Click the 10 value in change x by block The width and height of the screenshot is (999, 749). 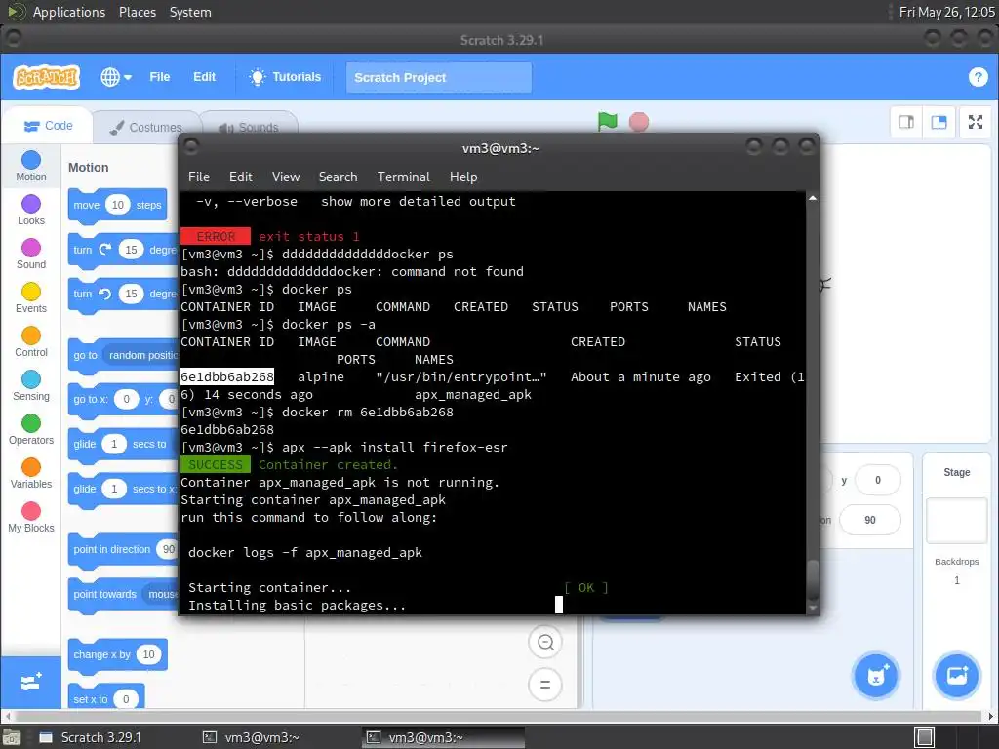pyautogui.click(x=148, y=654)
